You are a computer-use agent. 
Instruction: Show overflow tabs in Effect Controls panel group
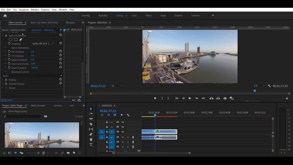83,22
